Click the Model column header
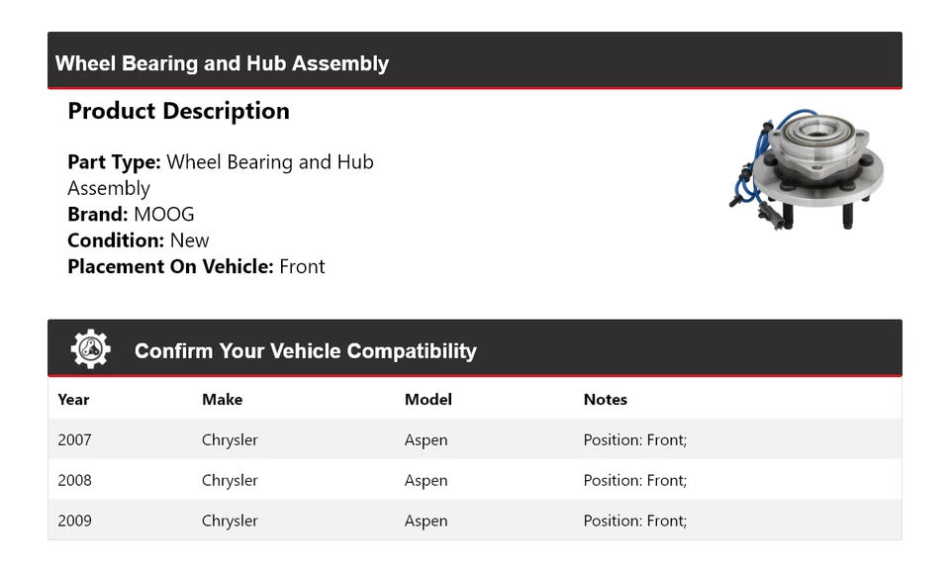The width and height of the screenshot is (950, 572). tap(427, 400)
